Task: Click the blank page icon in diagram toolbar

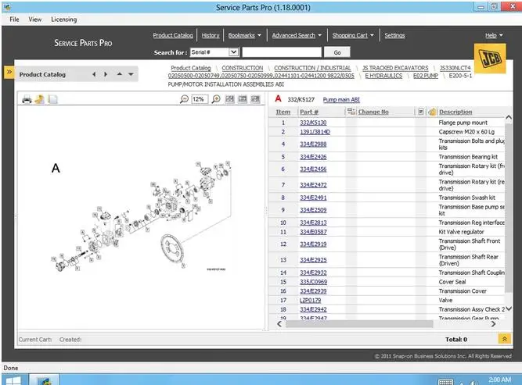Action: [x=52, y=99]
